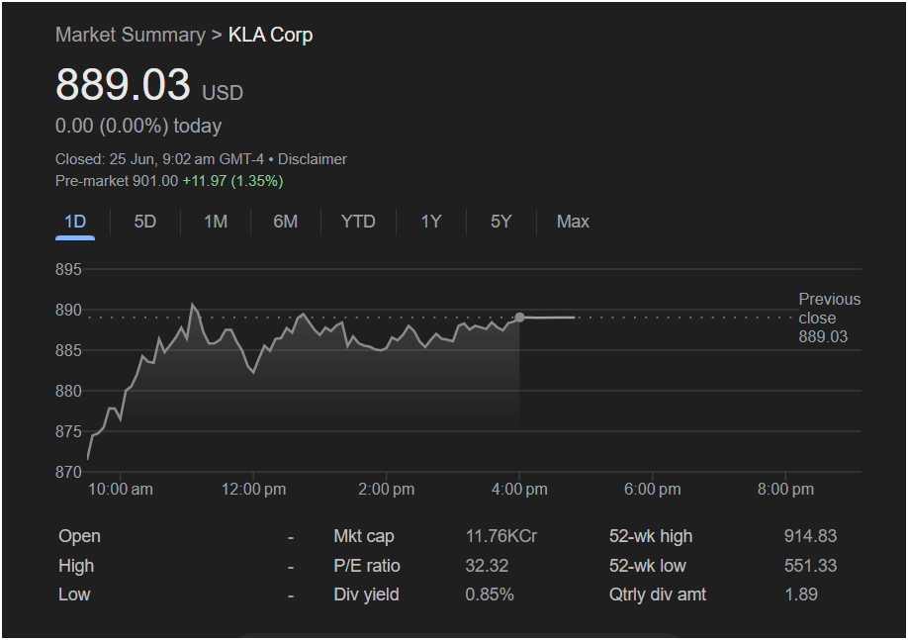Select the 1D time range tab

pyautogui.click(x=75, y=222)
